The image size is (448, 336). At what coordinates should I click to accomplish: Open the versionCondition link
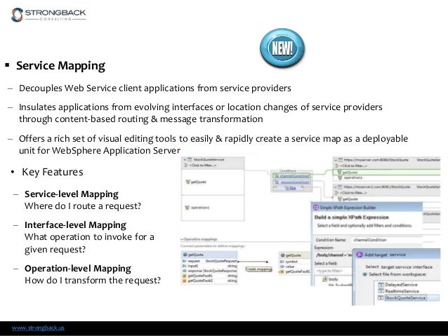295,182
